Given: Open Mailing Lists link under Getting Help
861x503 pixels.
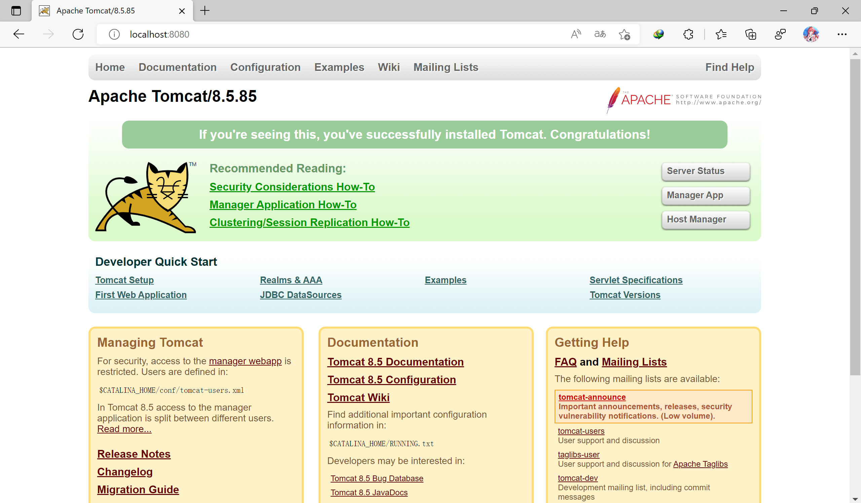Looking at the screenshot, I should point(634,362).
